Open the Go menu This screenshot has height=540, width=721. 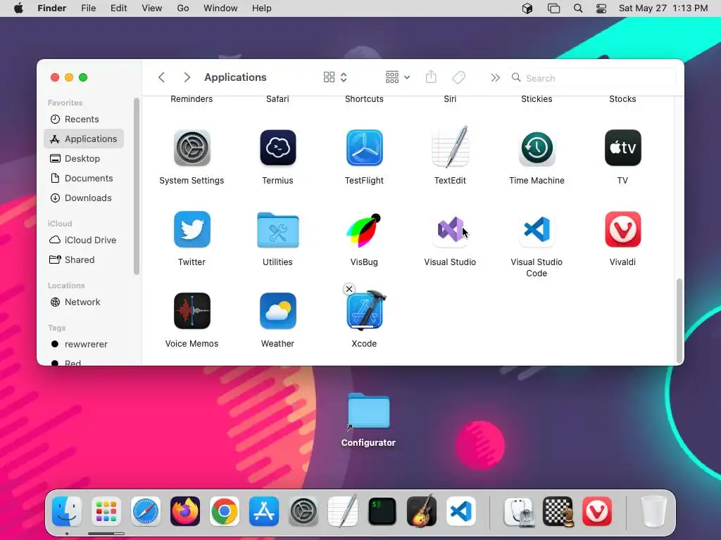tap(183, 8)
